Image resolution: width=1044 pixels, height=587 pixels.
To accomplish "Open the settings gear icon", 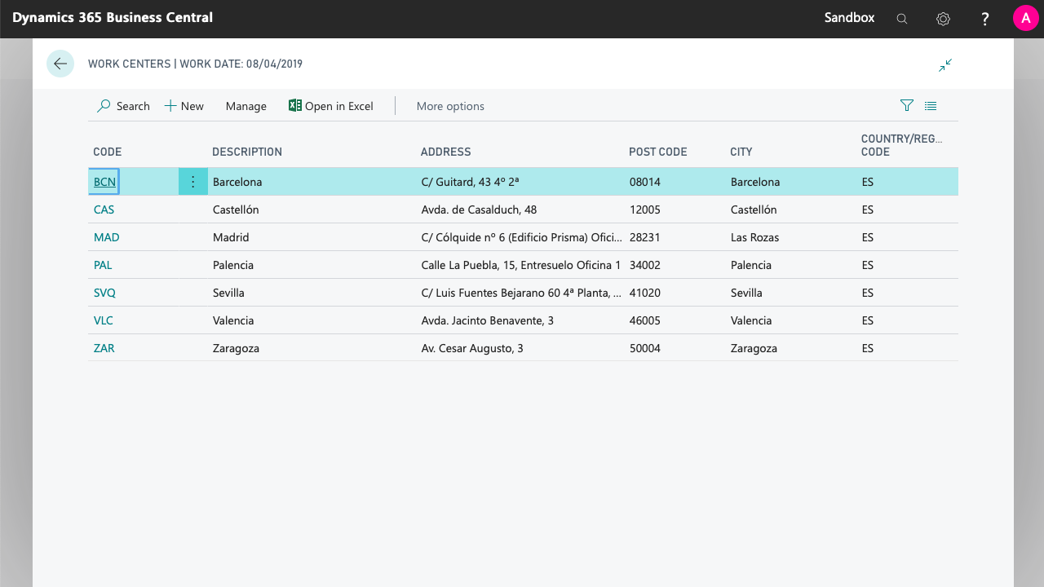I will tap(944, 19).
